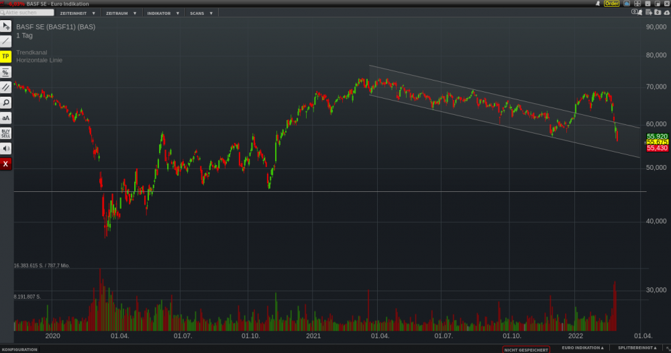
Task: Open the Indikator dropdown
Action: (163, 13)
